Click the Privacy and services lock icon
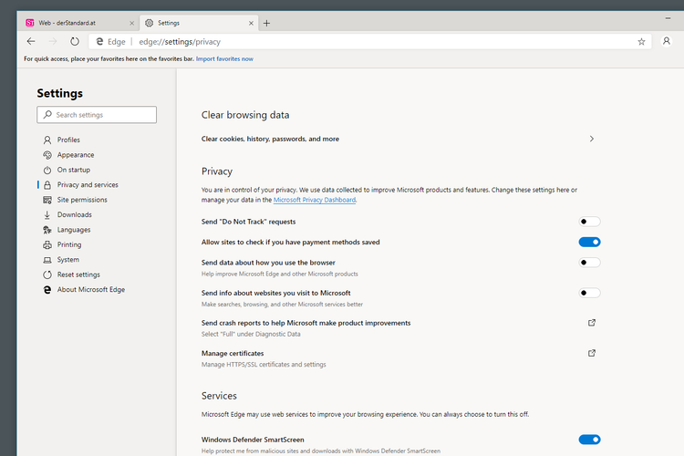The width and height of the screenshot is (684, 456). click(47, 185)
